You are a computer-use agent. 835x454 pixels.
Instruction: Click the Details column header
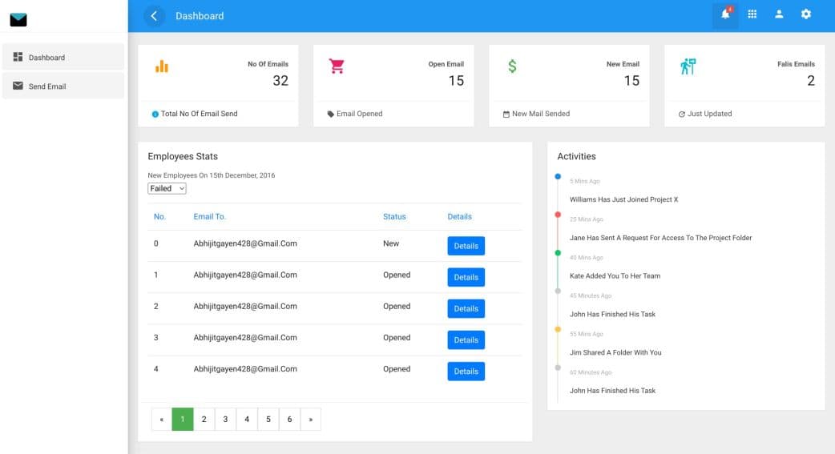[459, 217]
